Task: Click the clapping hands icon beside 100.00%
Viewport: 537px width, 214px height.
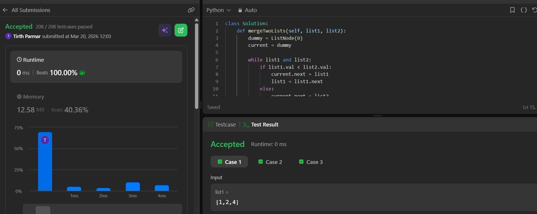Action: pyautogui.click(x=82, y=73)
